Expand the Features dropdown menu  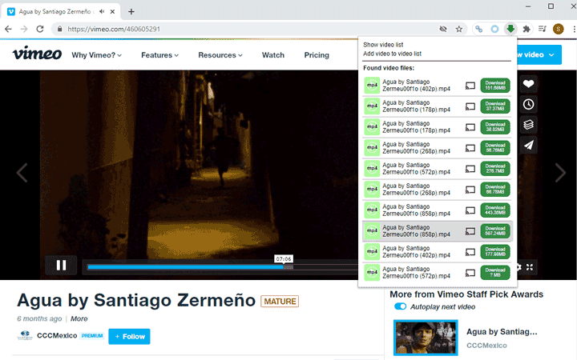pos(159,55)
